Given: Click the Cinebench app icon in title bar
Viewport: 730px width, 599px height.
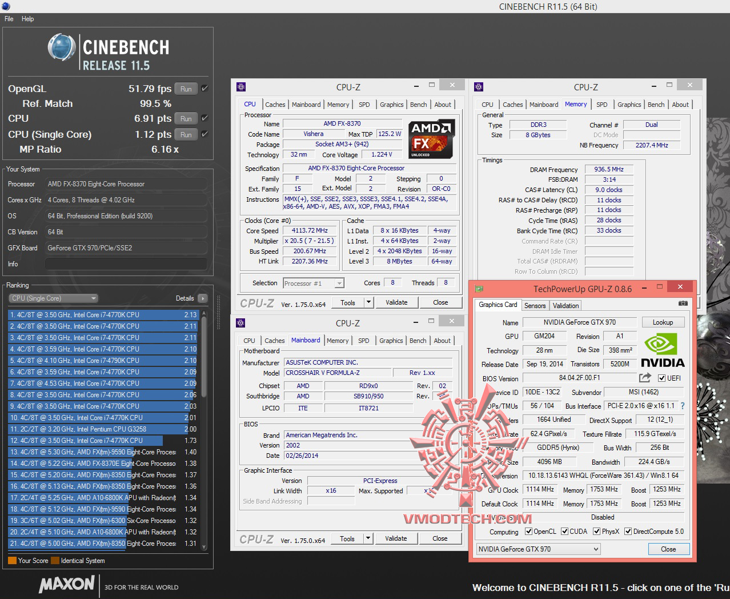Looking at the screenshot, I should point(5,6).
